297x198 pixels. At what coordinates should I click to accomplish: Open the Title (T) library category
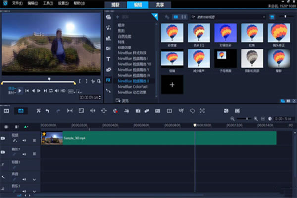(108, 59)
